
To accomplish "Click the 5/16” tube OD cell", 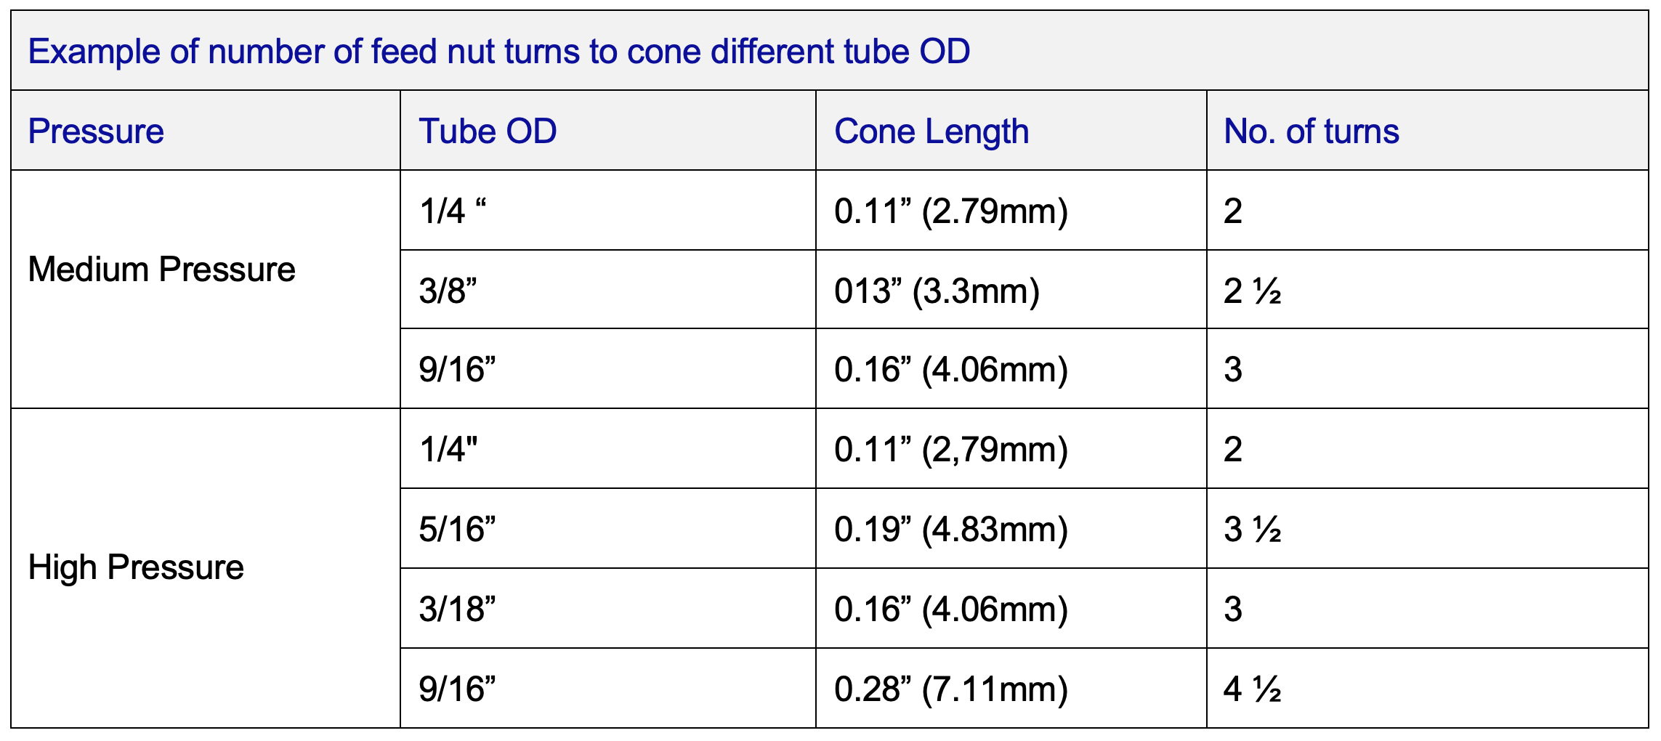I will pos(457,529).
